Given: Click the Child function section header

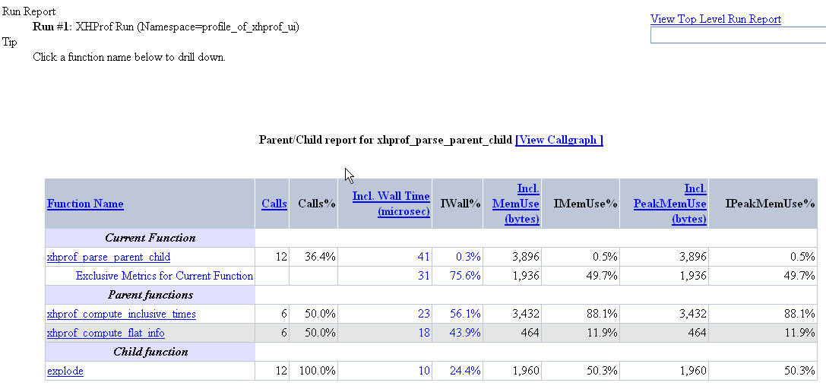Looking at the screenshot, I should (x=150, y=352).
